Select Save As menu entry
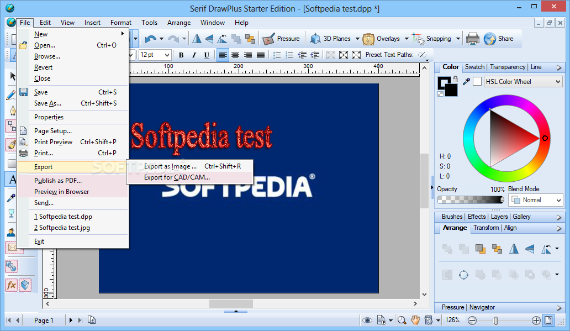This screenshot has height=331, width=570. point(73,103)
